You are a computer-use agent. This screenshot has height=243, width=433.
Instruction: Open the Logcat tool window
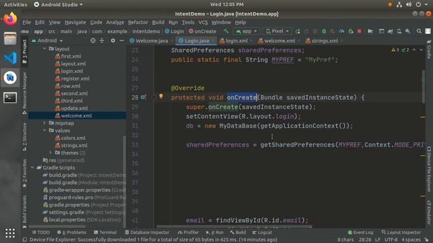262,232
